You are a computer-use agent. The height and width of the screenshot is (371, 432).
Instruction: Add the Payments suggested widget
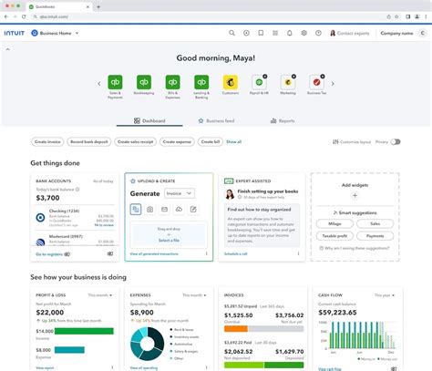[x=375, y=236]
